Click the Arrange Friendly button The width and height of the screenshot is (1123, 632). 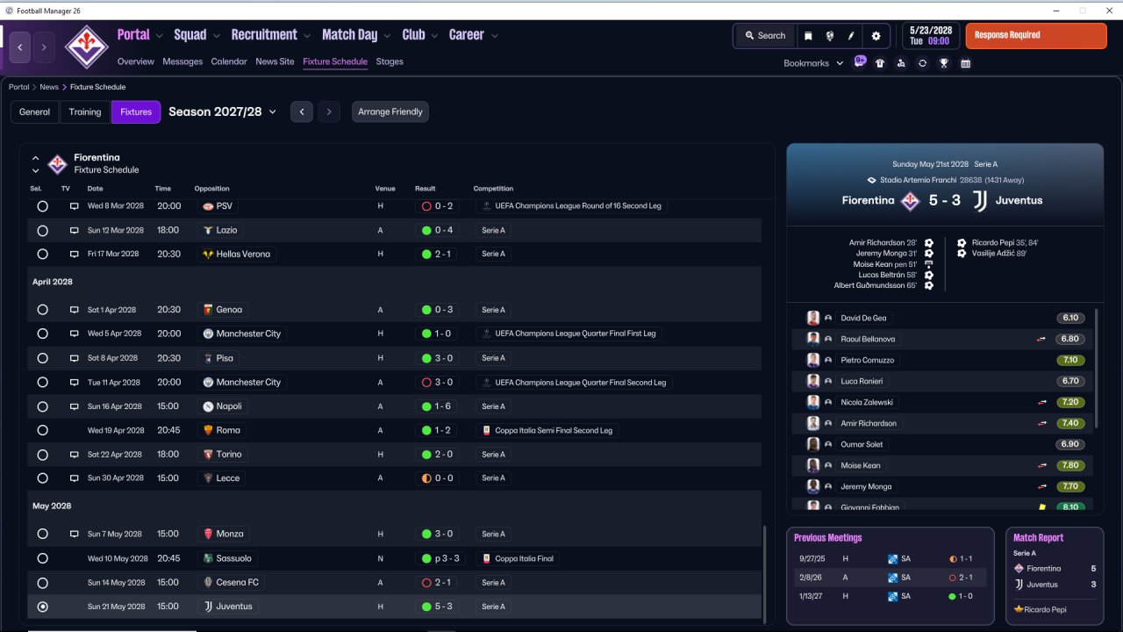[x=390, y=112]
